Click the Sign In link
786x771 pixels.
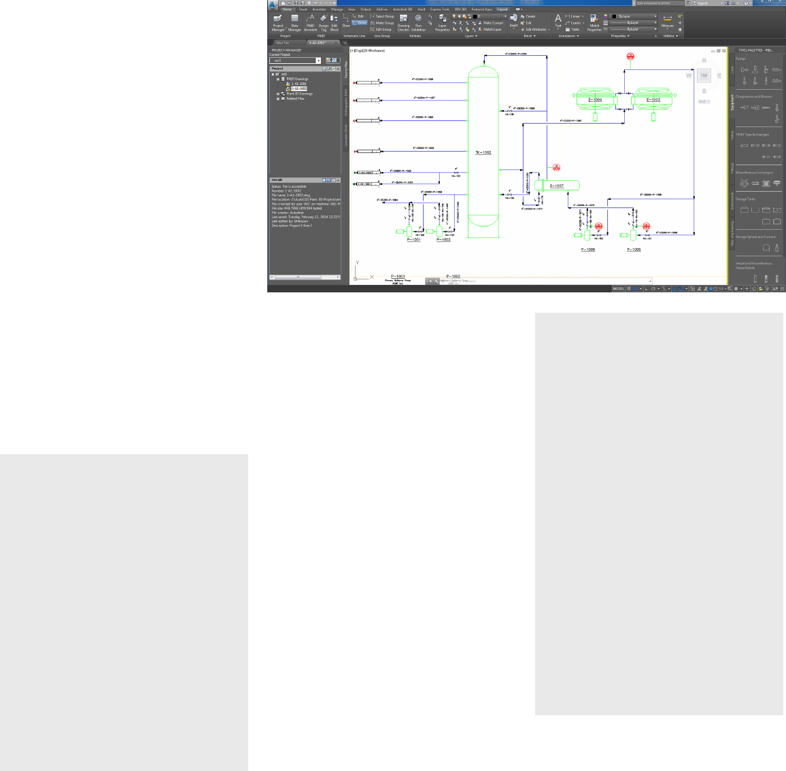point(702,3)
